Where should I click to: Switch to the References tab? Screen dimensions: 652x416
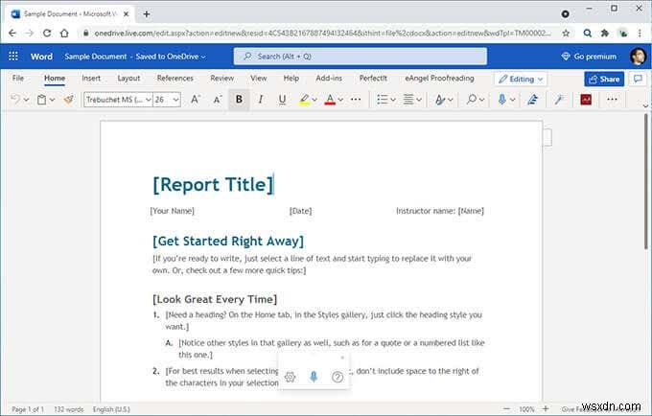click(x=175, y=79)
